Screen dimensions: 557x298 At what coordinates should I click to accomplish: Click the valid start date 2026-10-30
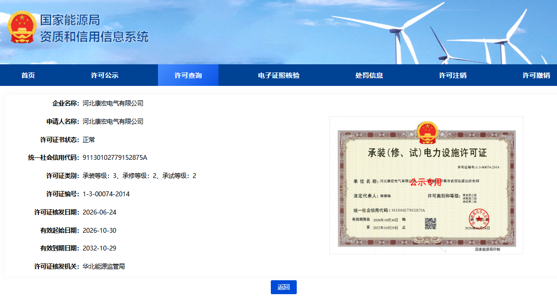pyautogui.click(x=99, y=230)
